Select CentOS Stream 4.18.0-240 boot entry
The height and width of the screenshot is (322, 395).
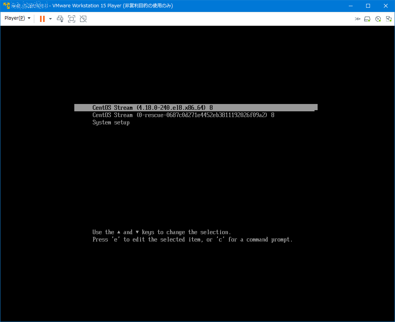pos(196,107)
